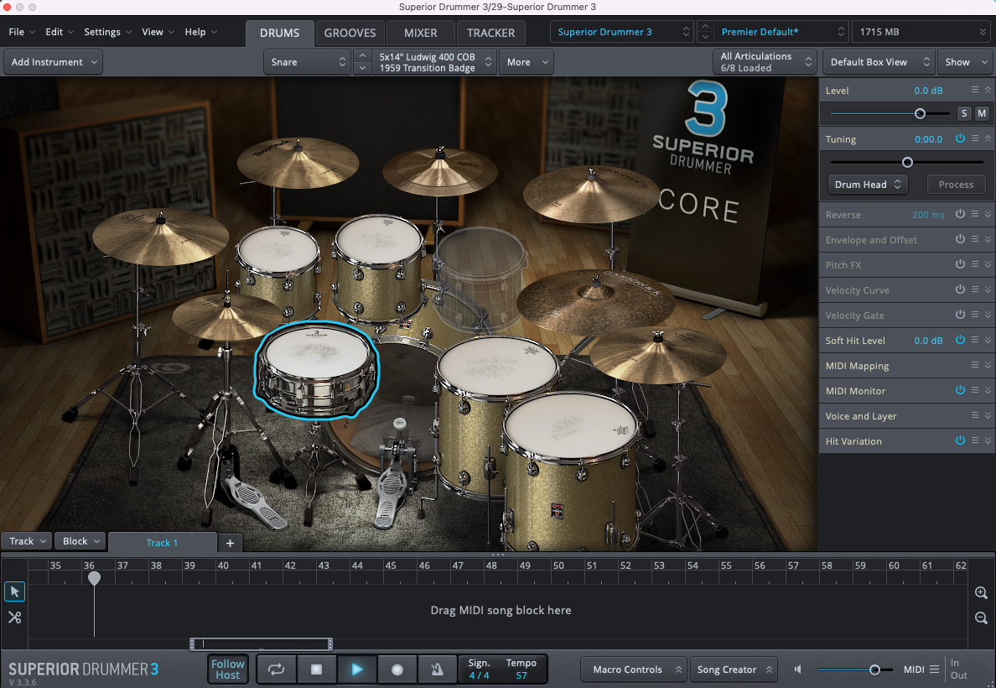Image resolution: width=996 pixels, height=688 pixels.
Task: Open the More dropdown
Action: (527, 62)
